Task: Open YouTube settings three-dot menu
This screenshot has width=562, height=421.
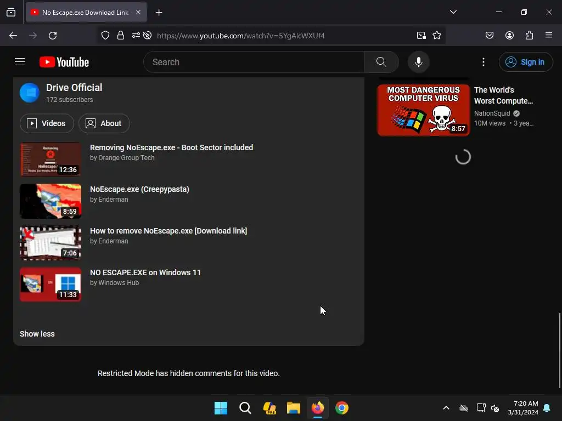Action: coord(484,62)
